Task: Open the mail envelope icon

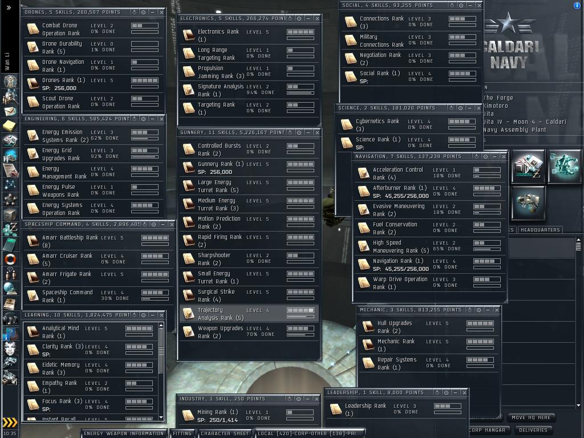Action: [10, 111]
